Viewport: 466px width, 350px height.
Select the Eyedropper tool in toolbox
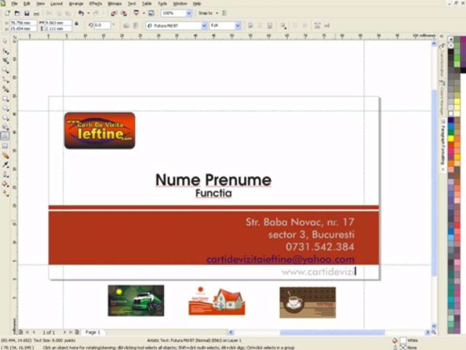pos(5,165)
